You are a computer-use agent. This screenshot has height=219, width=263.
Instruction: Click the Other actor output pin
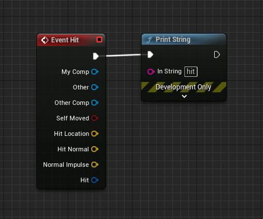click(x=95, y=87)
